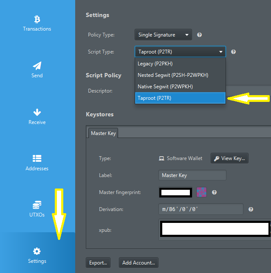
Task: Open the Addresses list icon
Action: click(x=37, y=159)
